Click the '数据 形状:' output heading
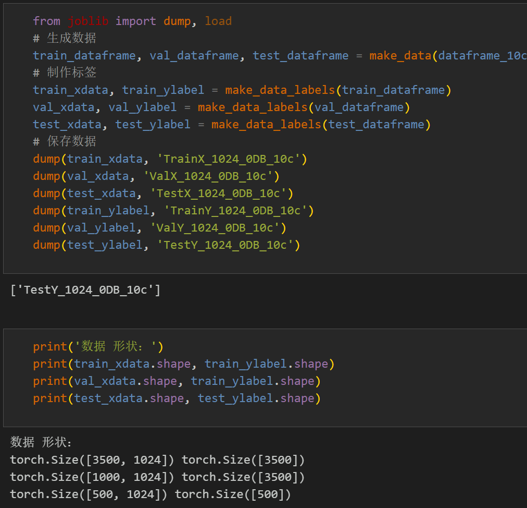Image resolution: width=527 pixels, height=508 pixels. pos(42,442)
